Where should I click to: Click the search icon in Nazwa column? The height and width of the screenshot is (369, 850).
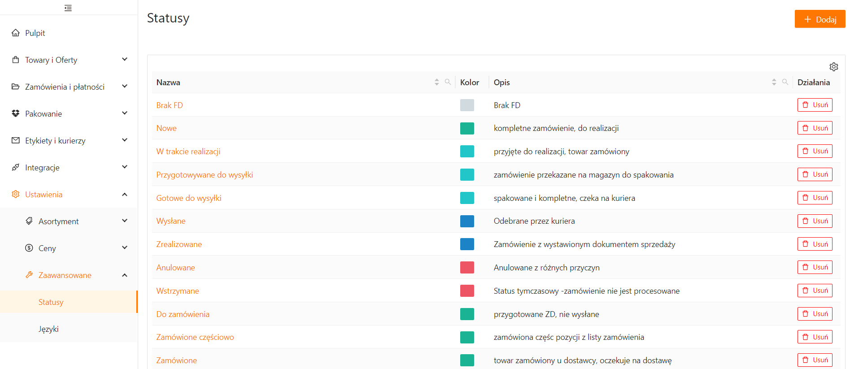448,82
